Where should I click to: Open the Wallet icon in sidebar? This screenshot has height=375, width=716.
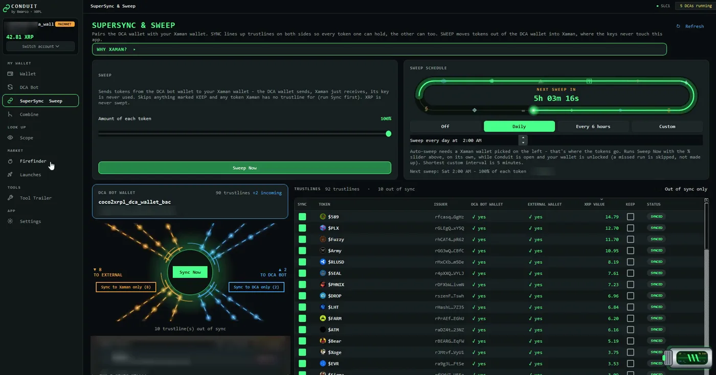pyautogui.click(x=10, y=74)
